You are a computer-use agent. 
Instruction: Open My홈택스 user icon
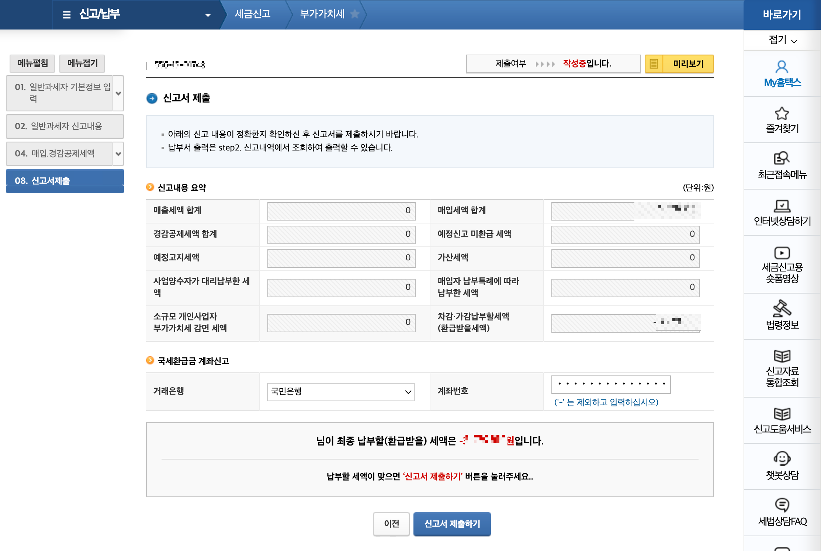tap(782, 67)
